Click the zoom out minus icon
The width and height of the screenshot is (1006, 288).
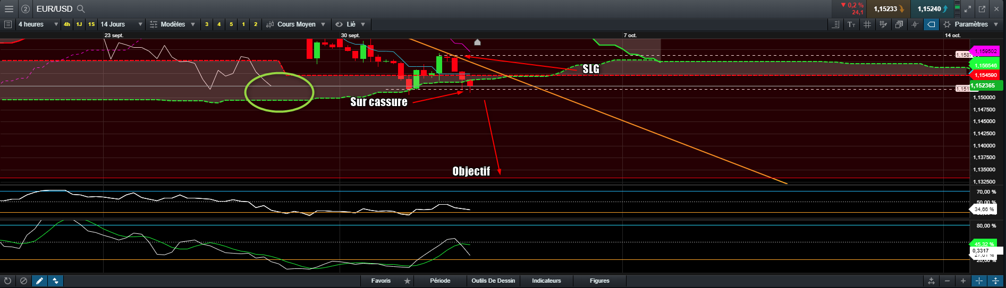click(947, 281)
